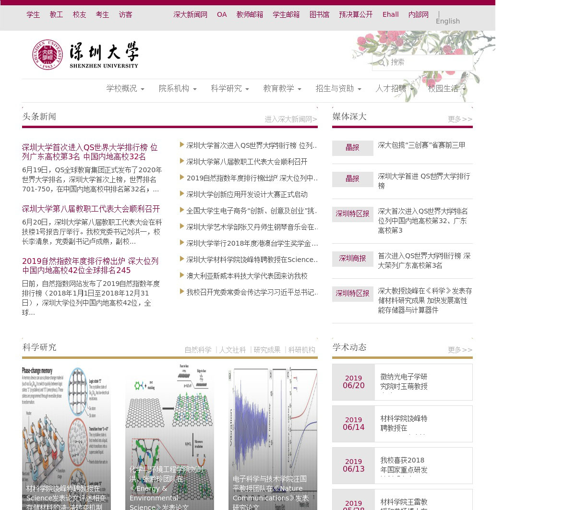
Task: Open 学生邮箱 link
Action: click(x=286, y=15)
